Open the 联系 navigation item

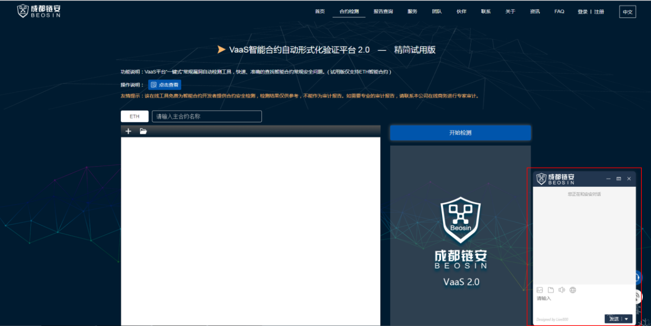[486, 11]
